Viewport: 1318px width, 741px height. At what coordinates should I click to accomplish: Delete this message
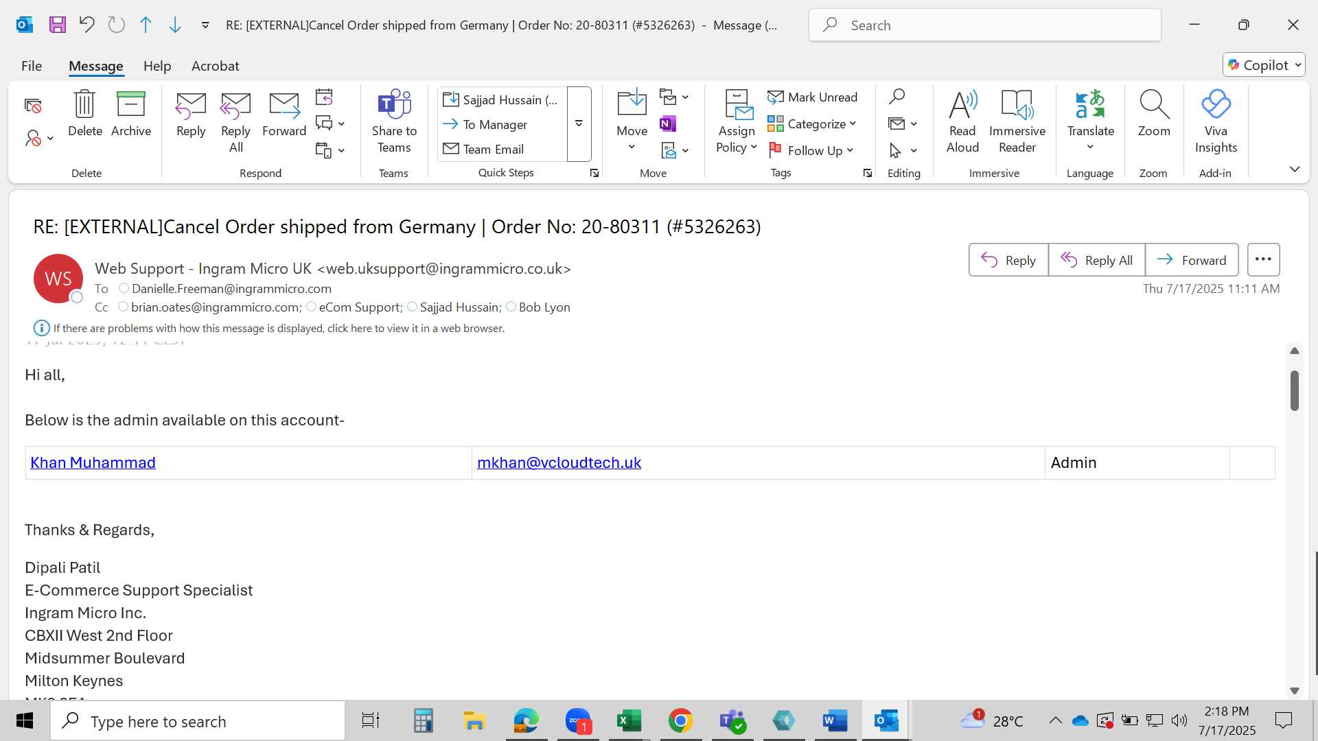85,114
